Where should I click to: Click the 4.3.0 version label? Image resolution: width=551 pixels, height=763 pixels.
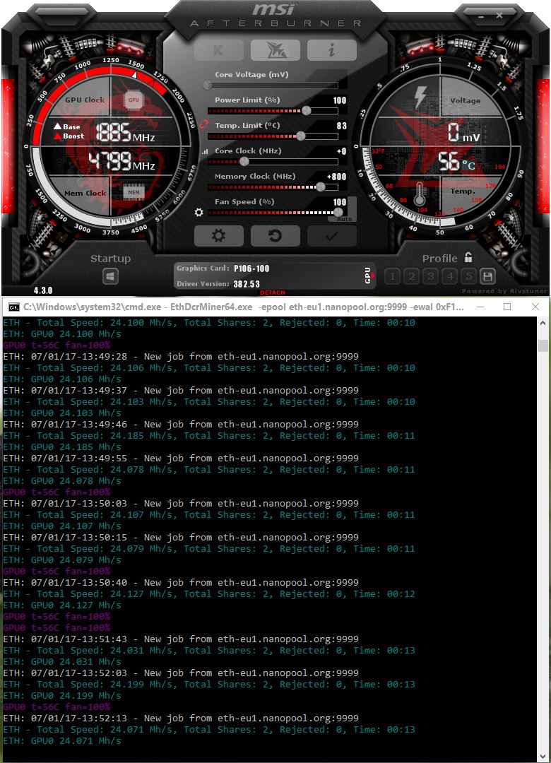[43, 290]
